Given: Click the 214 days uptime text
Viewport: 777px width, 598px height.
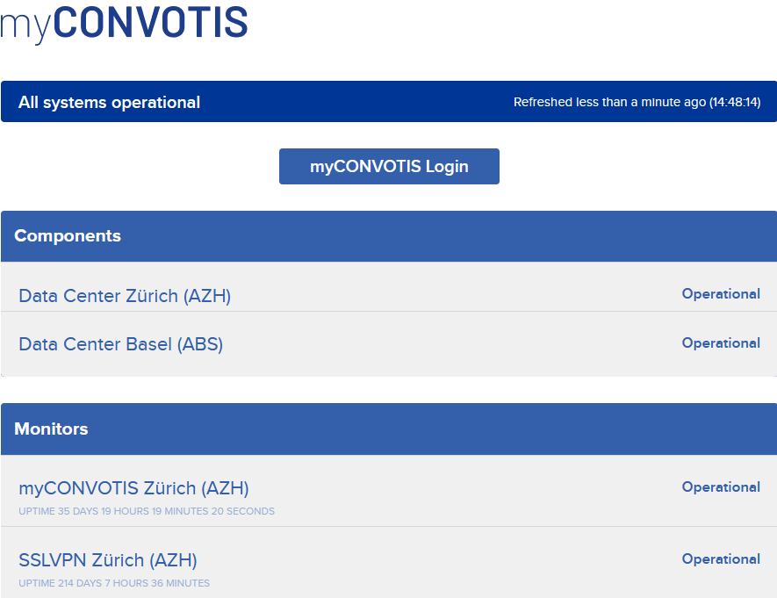Looking at the screenshot, I should (113, 583).
